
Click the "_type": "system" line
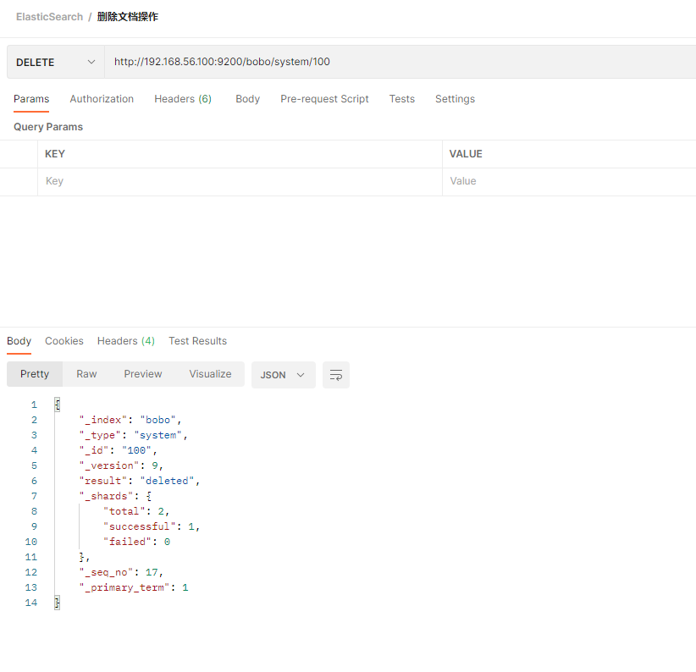133,435
